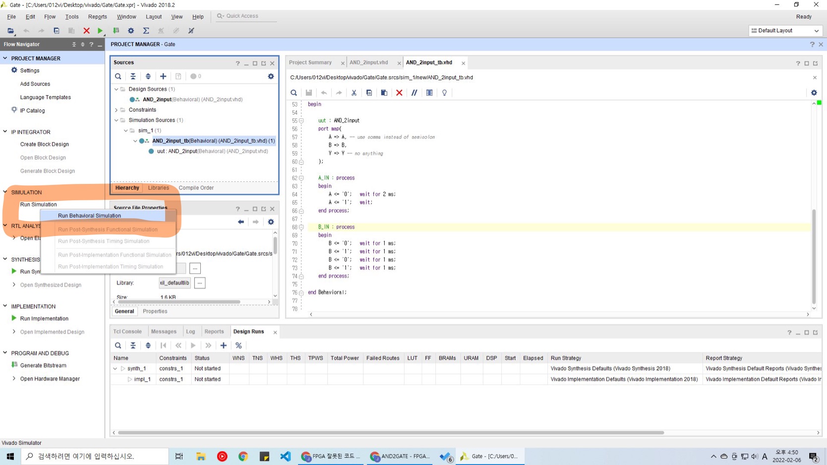Collapse the Simulation Sources node
Image resolution: width=827 pixels, height=465 pixels.
tap(117, 120)
